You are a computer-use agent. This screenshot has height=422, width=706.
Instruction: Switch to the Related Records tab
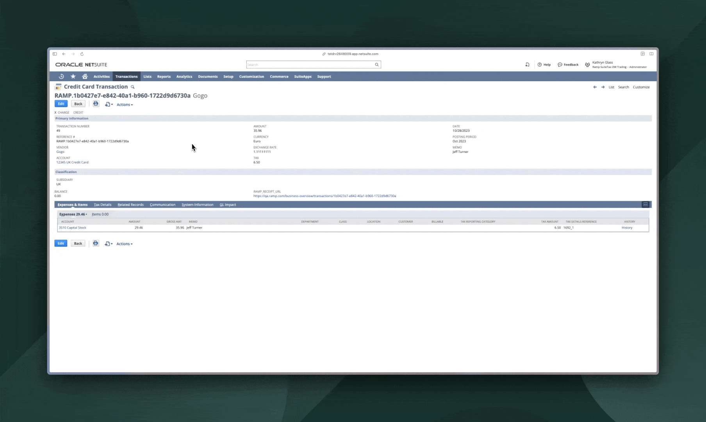[x=130, y=205]
